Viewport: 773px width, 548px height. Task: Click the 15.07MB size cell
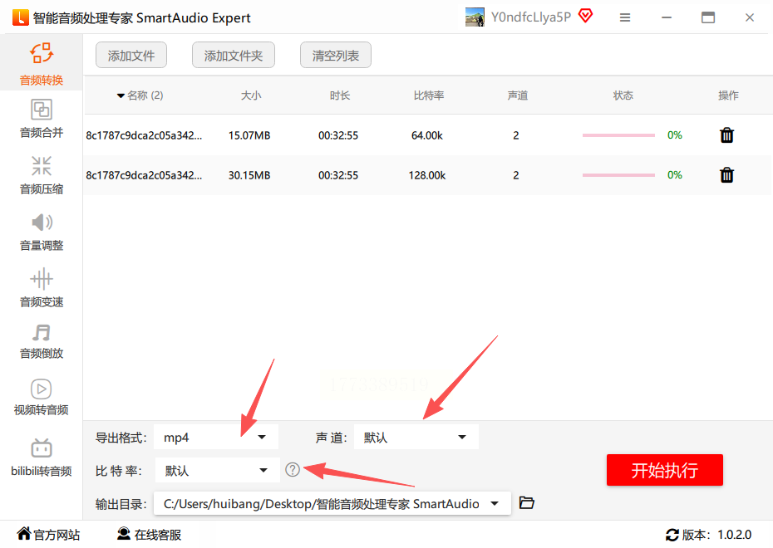click(x=249, y=135)
